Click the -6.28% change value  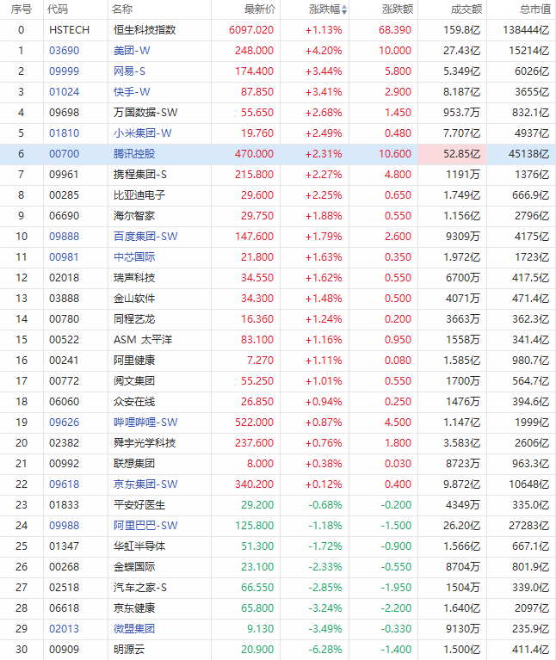[x=325, y=649]
